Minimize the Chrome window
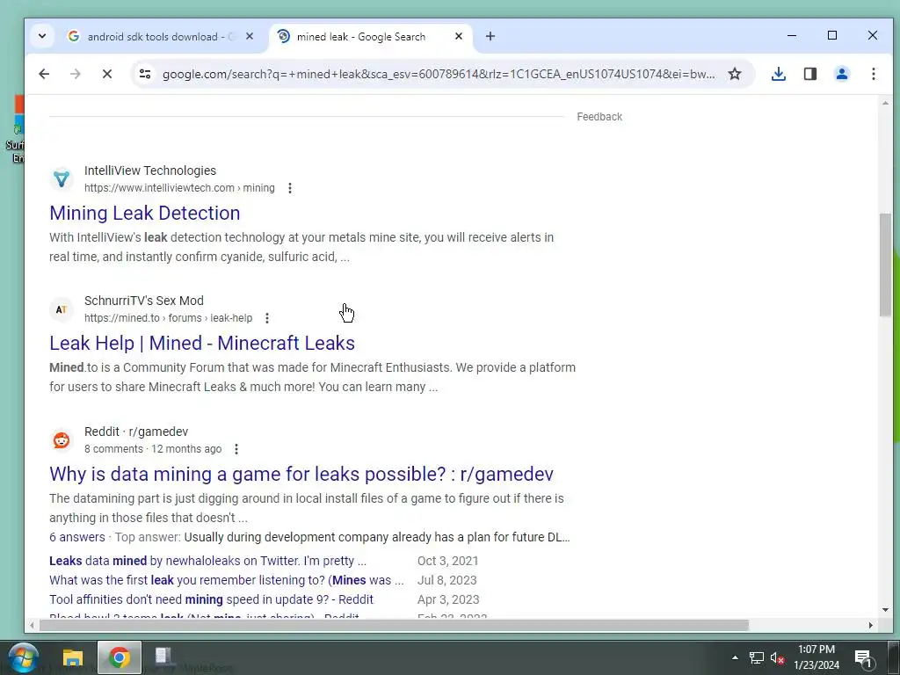 click(792, 35)
